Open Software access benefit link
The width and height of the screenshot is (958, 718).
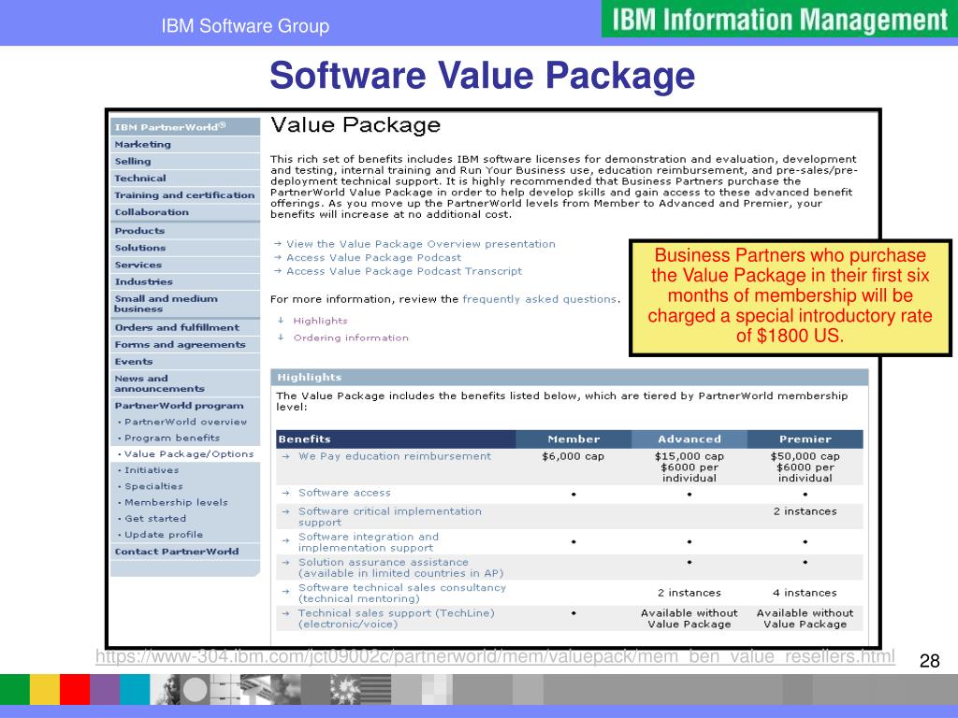click(344, 493)
